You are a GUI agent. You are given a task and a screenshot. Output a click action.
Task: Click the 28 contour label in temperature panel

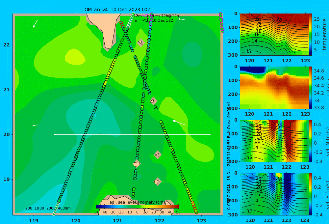coord(279,20)
